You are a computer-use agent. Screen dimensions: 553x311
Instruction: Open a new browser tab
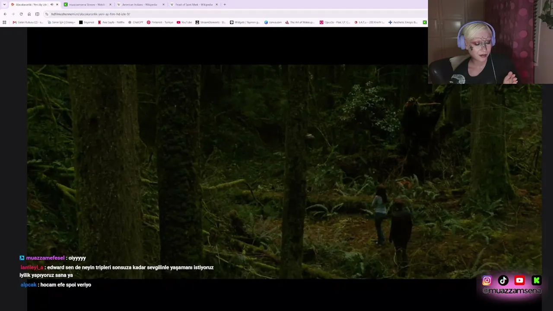pos(225,5)
